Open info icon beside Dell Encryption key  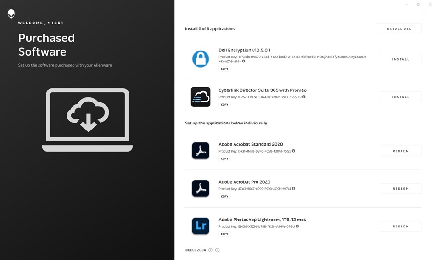pyautogui.click(x=244, y=61)
